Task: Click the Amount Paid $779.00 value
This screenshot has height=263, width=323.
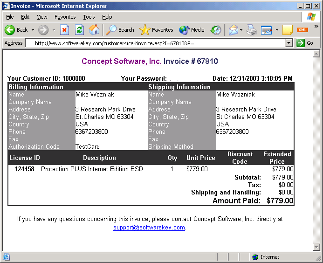Action: point(280,201)
